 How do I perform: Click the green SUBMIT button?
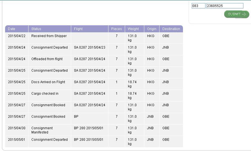237,14
